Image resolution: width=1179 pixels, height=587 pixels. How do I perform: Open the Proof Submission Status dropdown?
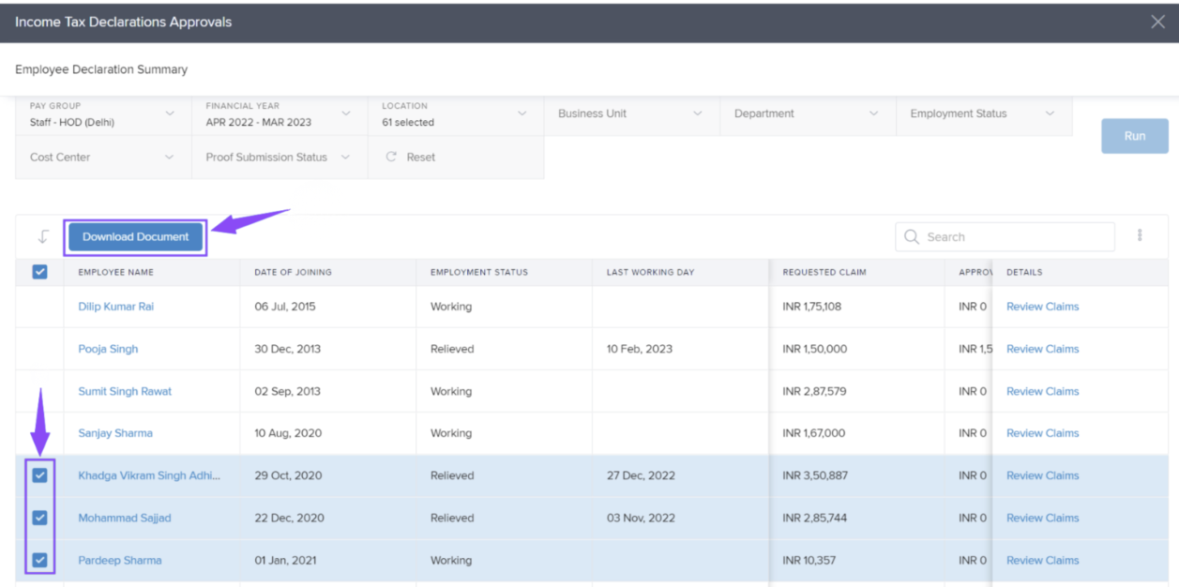pyautogui.click(x=279, y=158)
